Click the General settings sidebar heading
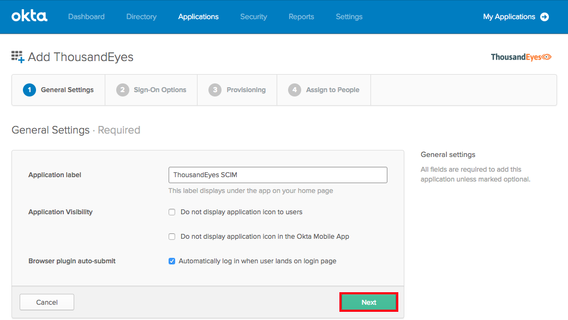The image size is (568, 320). pyautogui.click(x=448, y=155)
